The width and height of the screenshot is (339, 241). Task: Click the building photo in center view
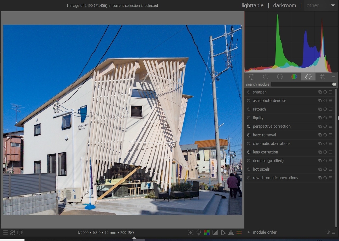pyautogui.click(x=123, y=120)
